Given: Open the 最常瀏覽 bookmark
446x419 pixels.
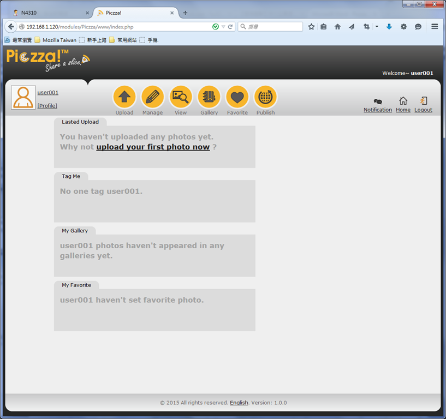Looking at the screenshot, I should coord(19,40).
